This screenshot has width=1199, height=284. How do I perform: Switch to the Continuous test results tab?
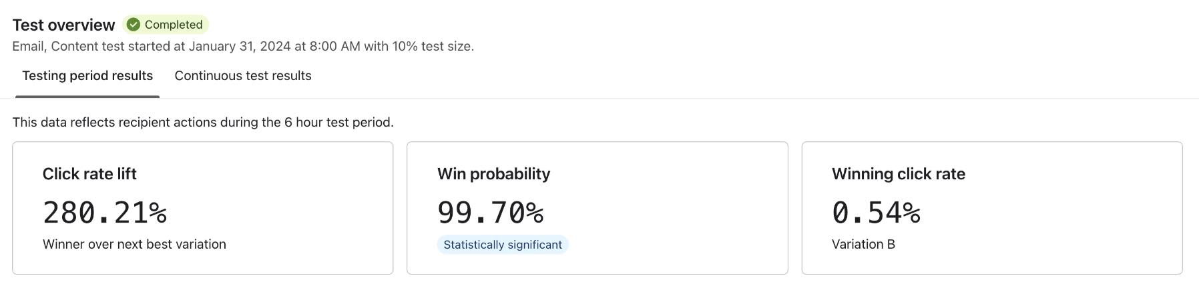coord(243,76)
